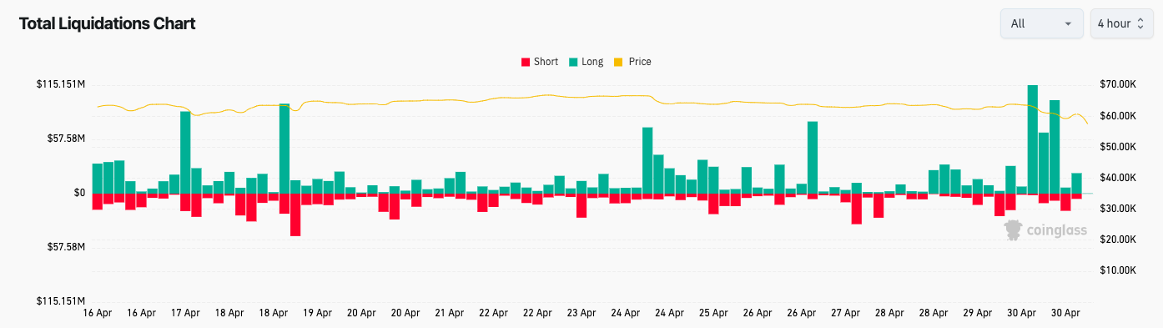Click the tall green bar on 17 Apr
Image resolution: width=1163 pixels, height=328 pixels.
185,152
